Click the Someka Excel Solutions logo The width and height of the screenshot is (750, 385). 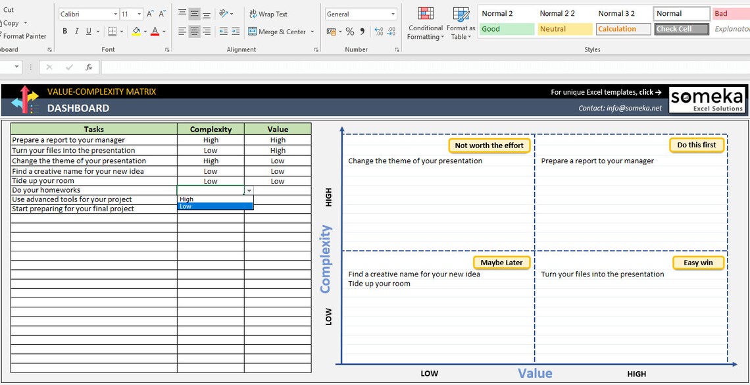point(707,99)
